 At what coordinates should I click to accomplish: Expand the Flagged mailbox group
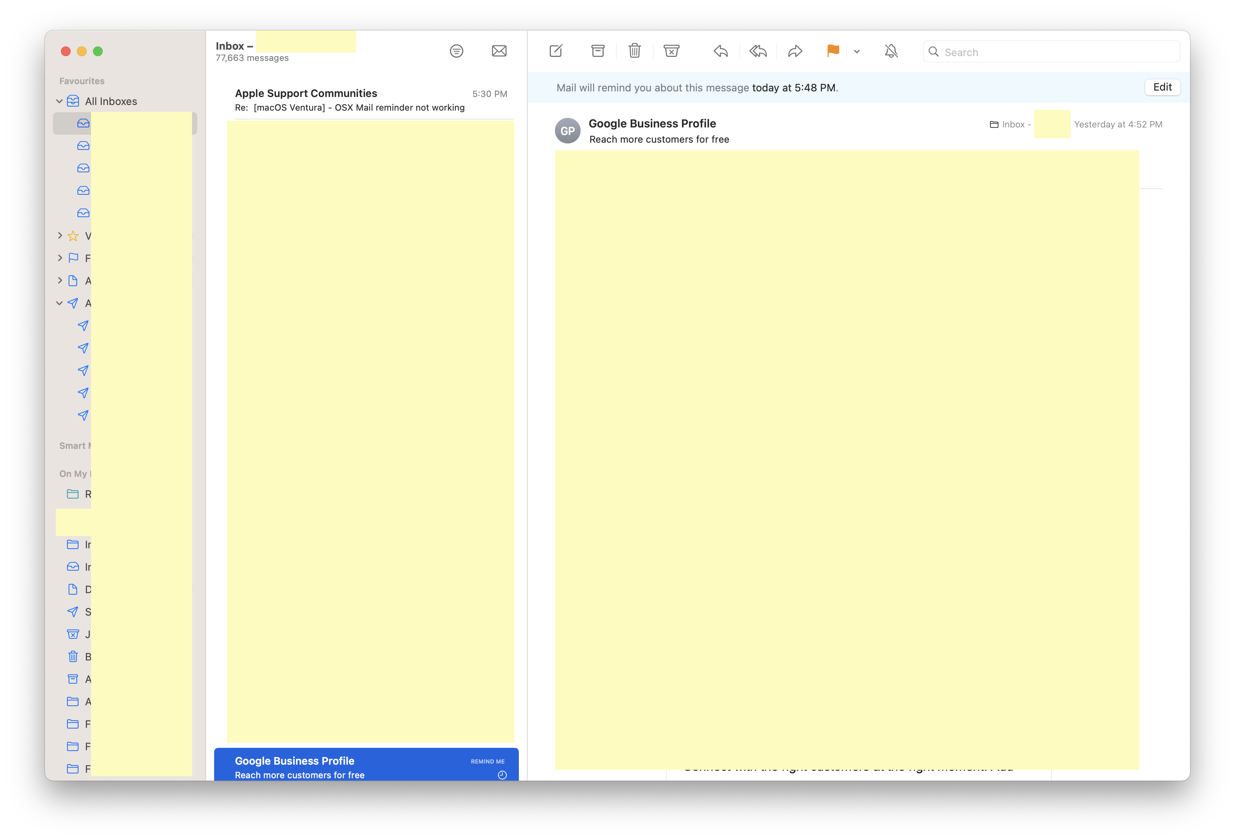tap(60, 258)
